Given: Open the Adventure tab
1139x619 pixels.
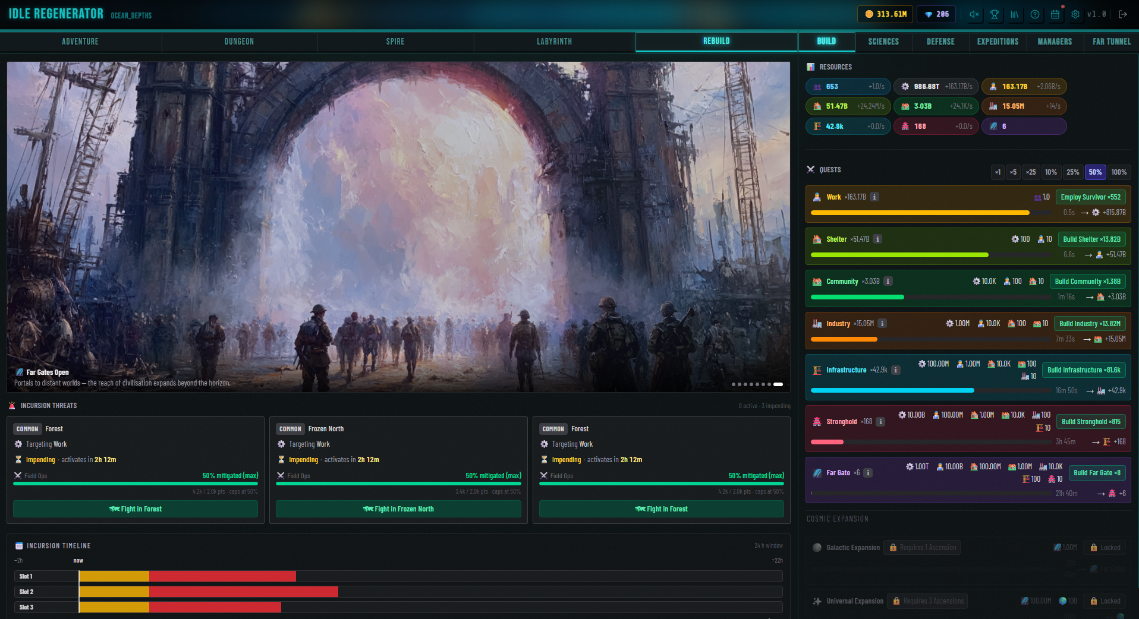Looking at the screenshot, I should pos(80,42).
